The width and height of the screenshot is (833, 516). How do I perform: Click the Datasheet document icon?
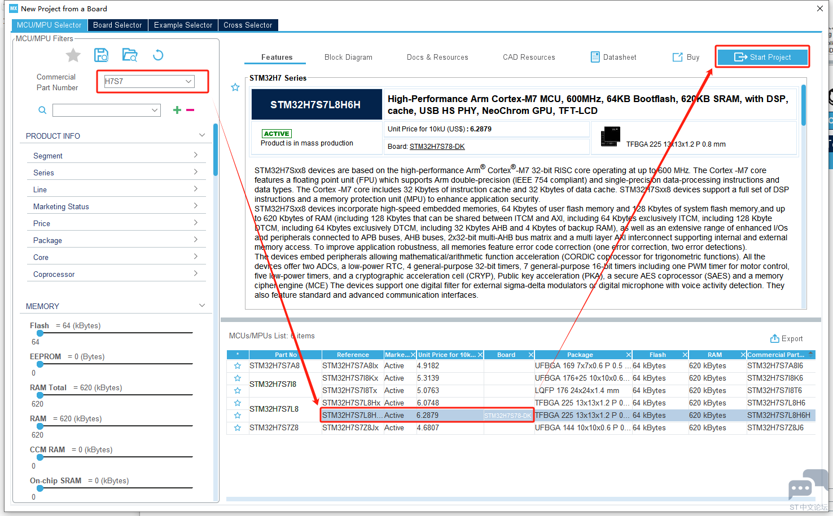click(x=595, y=57)
